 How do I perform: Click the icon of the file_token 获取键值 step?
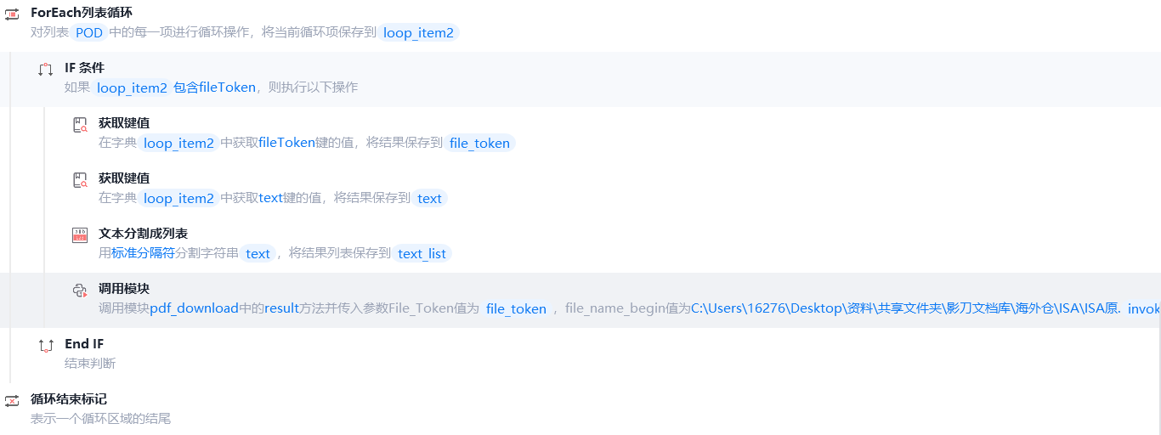(80, 125)
